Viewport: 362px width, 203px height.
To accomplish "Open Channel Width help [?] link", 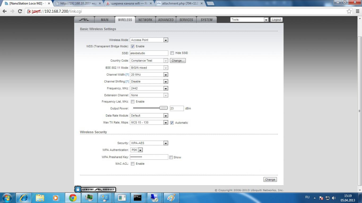I will pyautogui.click(x=127, y=75).
